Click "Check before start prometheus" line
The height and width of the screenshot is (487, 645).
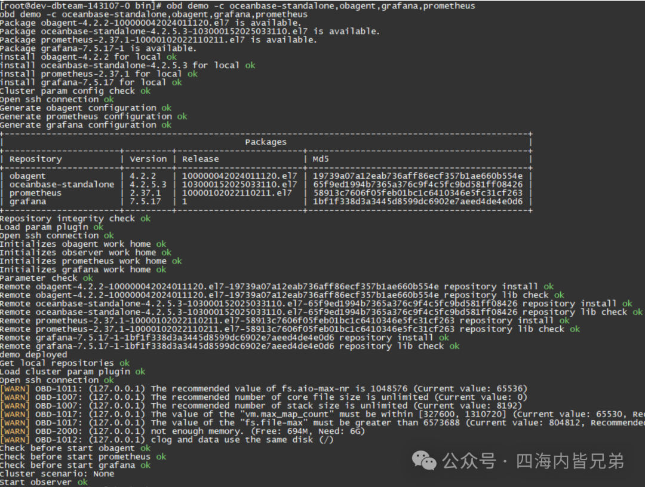pyautogui.click(x=83, y=457)
